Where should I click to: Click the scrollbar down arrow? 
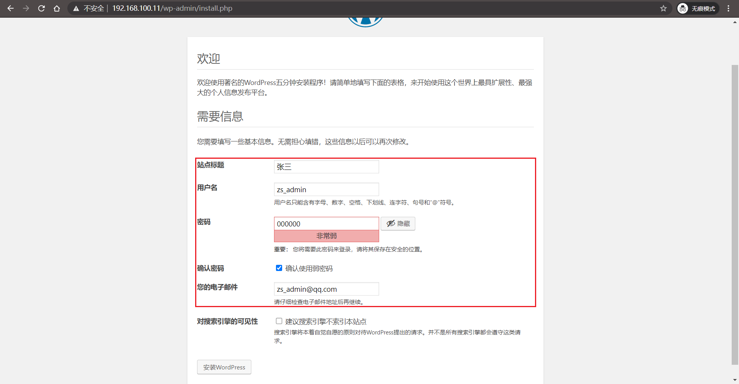coord(735,380)
